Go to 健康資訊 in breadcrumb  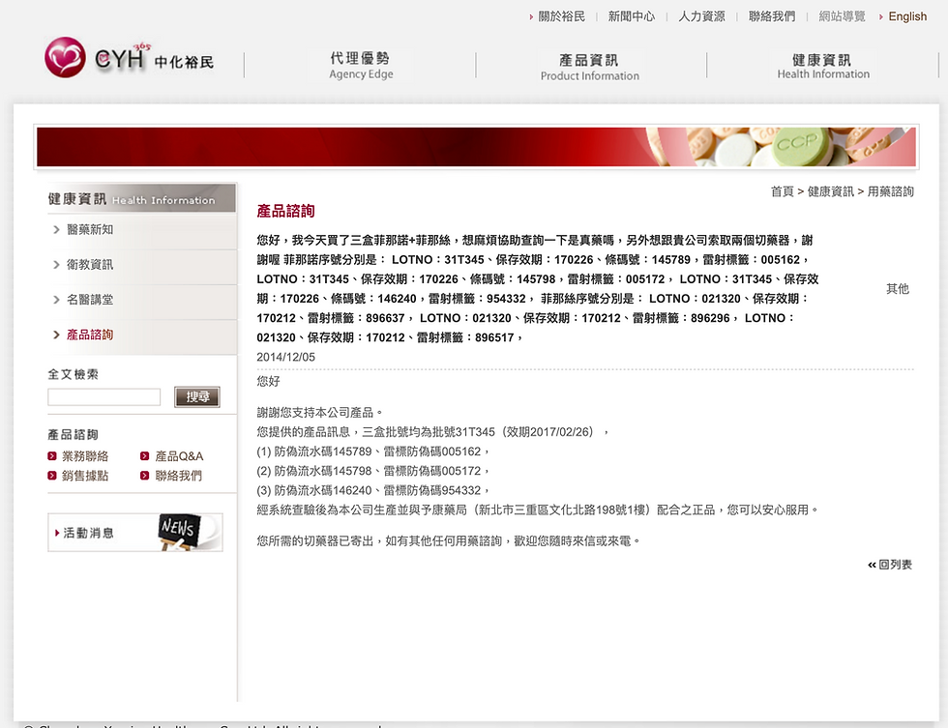pos(830,191)
